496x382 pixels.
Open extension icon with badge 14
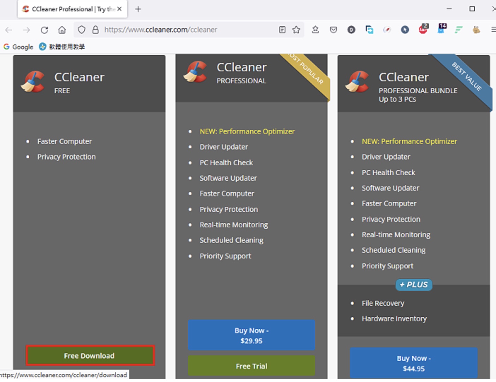point(442,29)
